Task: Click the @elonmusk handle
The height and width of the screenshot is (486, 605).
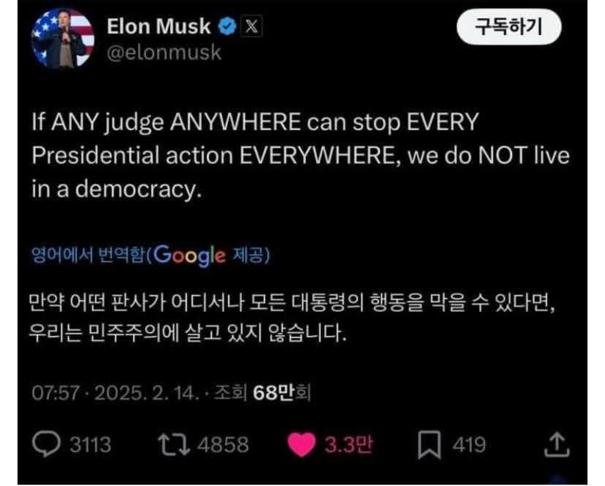Action: 164,53
